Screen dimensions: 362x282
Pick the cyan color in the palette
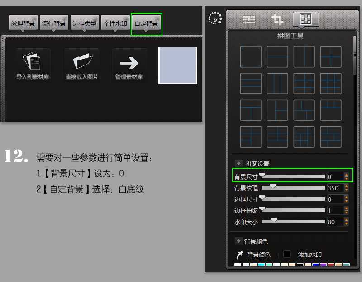point(262,264)
